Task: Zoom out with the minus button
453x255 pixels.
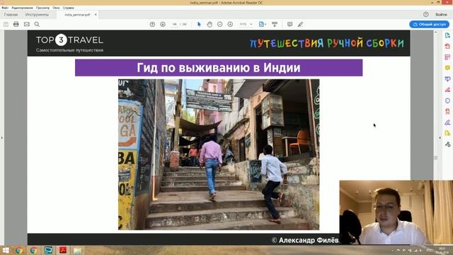Action: pyautogui.click(x=220, y=24)
